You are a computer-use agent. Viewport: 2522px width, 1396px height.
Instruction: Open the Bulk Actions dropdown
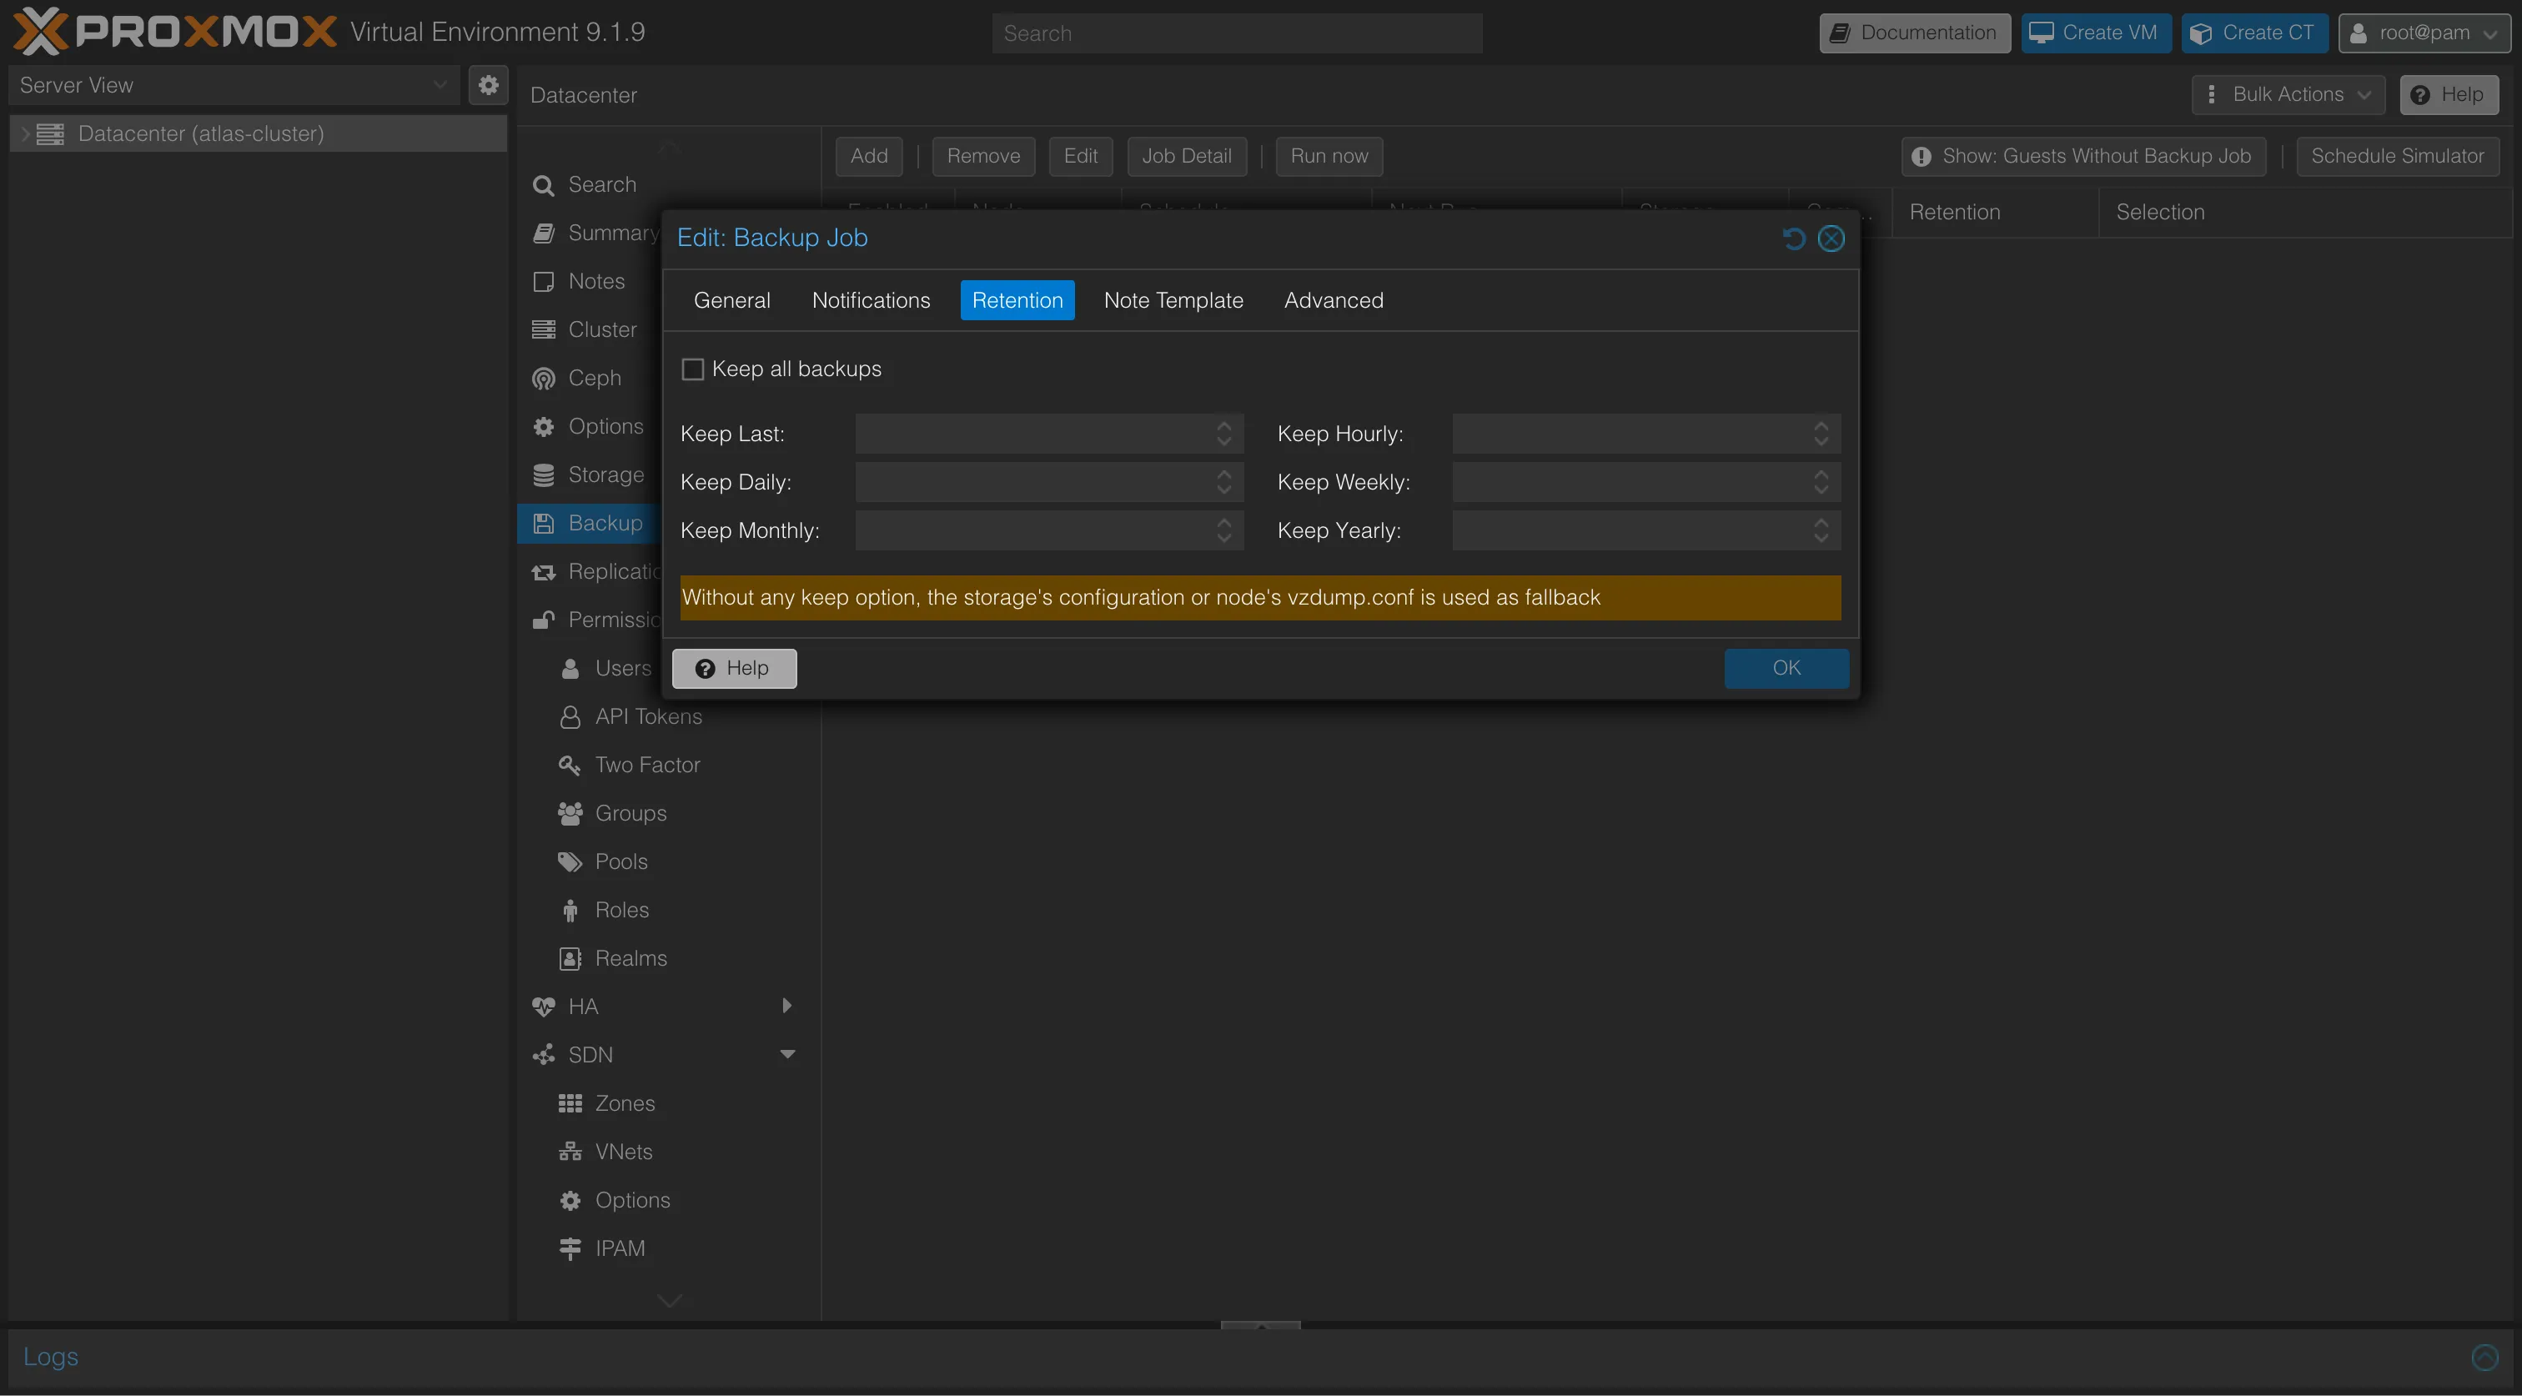click(2288, 95)
